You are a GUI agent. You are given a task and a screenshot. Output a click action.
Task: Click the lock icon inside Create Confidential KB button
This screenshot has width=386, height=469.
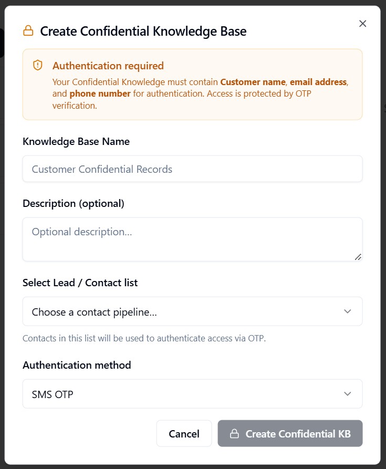coord(234,434)
